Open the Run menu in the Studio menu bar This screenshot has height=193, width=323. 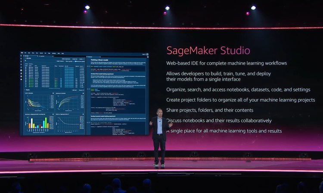point(37,53)
